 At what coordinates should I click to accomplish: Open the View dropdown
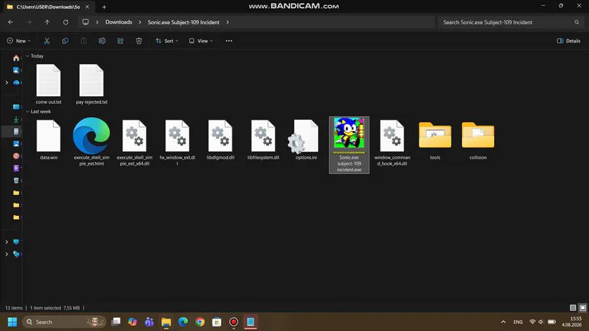coord(201,41)
